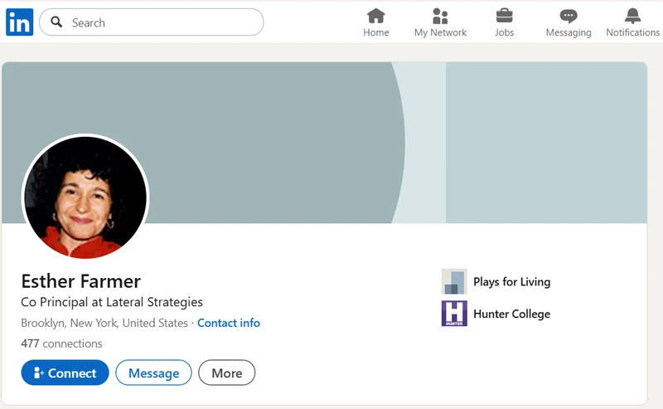This screenshot has height=409, width=663.
Task: Switch to the My Network tab
Action: [440, 22]
